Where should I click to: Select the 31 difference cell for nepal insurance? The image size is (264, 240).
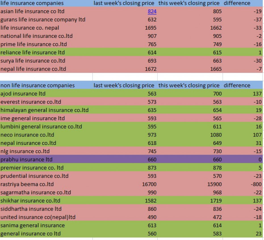pos(243,143)
